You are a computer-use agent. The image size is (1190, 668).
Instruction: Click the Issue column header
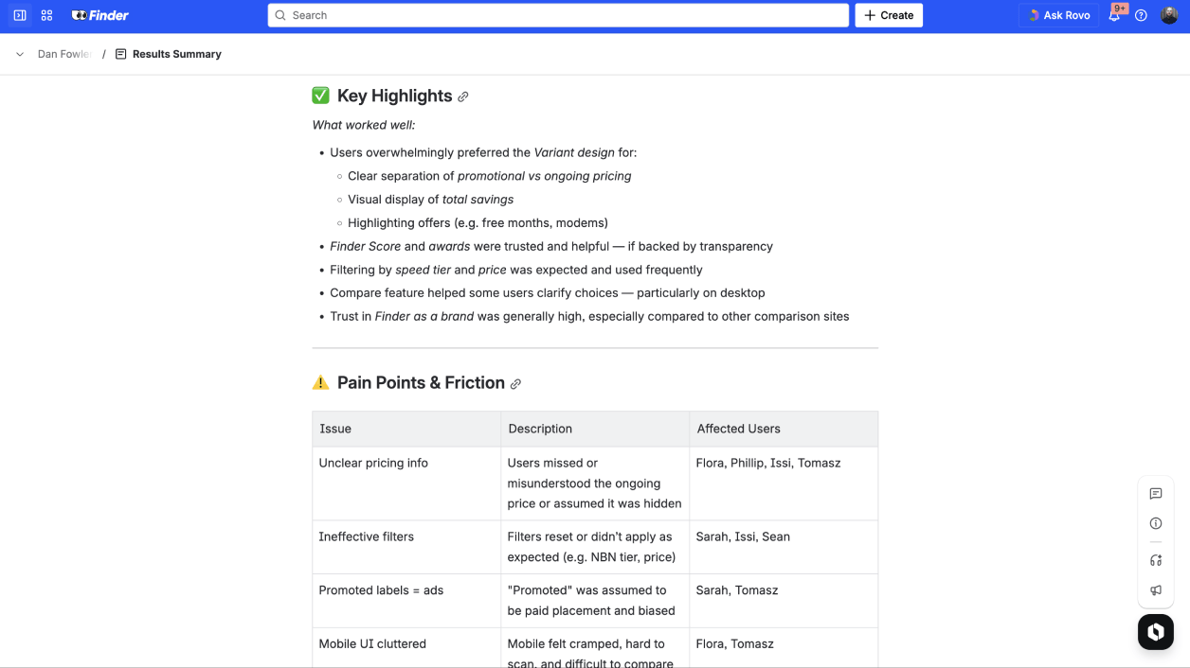(x=406, y=429)
